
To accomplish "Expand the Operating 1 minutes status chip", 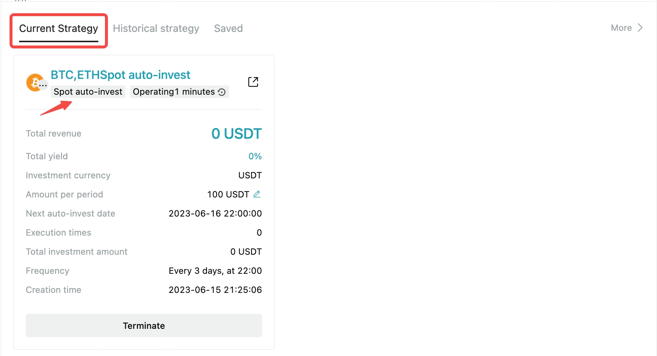I will (x=179, y=92).
